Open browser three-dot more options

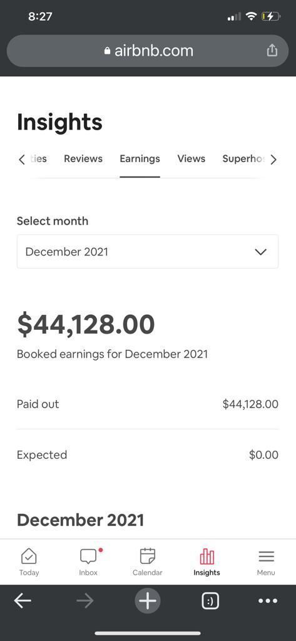tap(268, 601)
